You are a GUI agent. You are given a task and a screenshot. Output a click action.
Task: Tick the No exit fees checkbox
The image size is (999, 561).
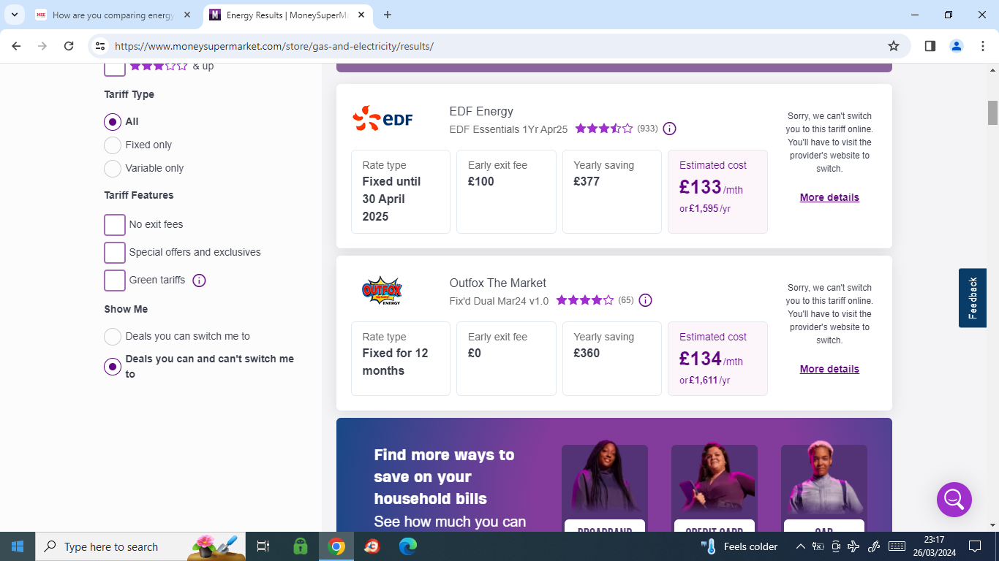point(115,225)
